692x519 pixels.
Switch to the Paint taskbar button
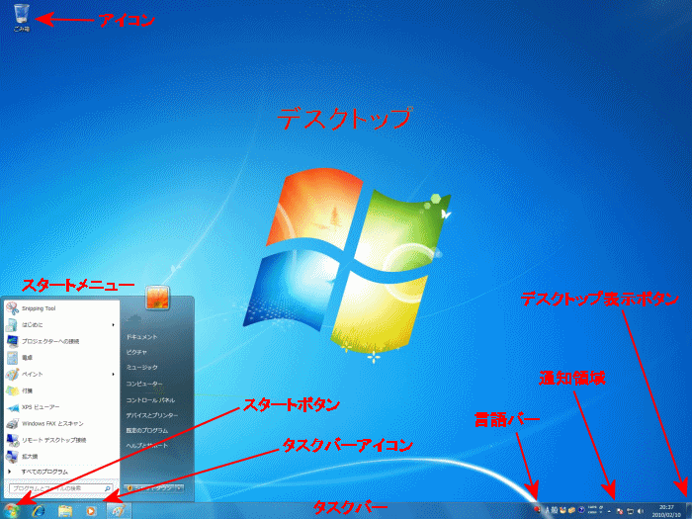(119, 511)
